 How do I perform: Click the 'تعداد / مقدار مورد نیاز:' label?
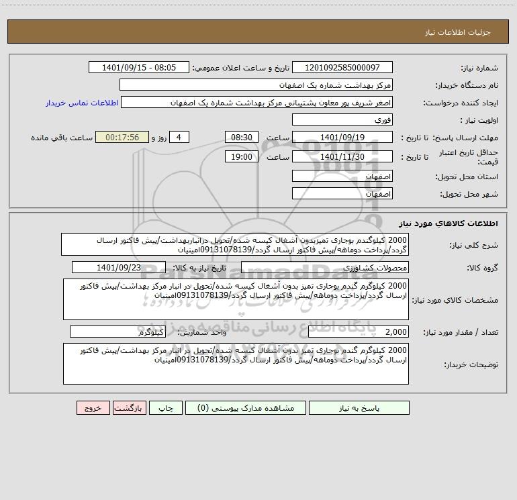coord(461,332)
